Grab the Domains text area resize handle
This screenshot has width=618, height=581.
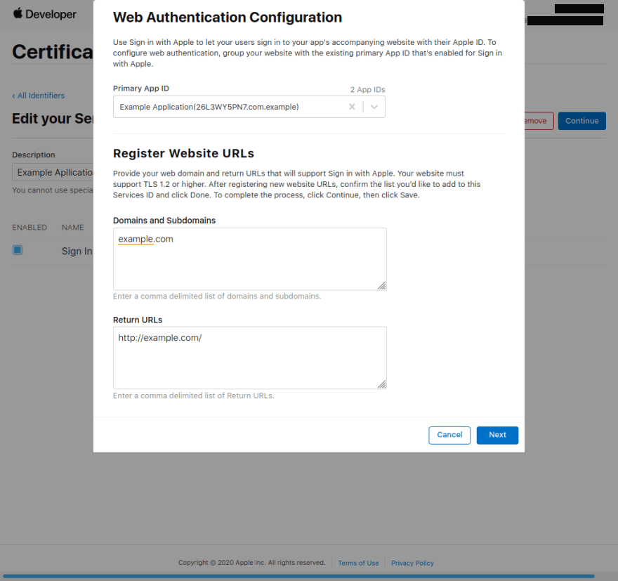[x=381, y=285]
